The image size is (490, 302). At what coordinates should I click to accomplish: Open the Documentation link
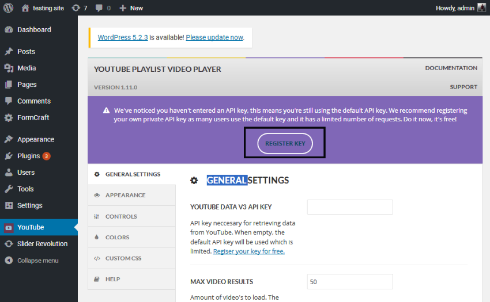click(451, 68)
